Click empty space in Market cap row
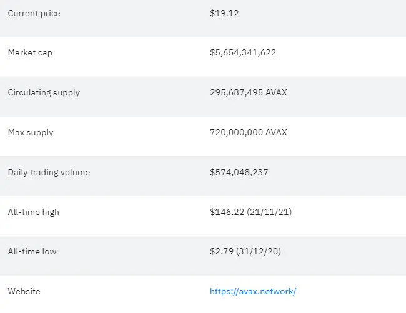406x313 pixels. (x=342, y=57)
